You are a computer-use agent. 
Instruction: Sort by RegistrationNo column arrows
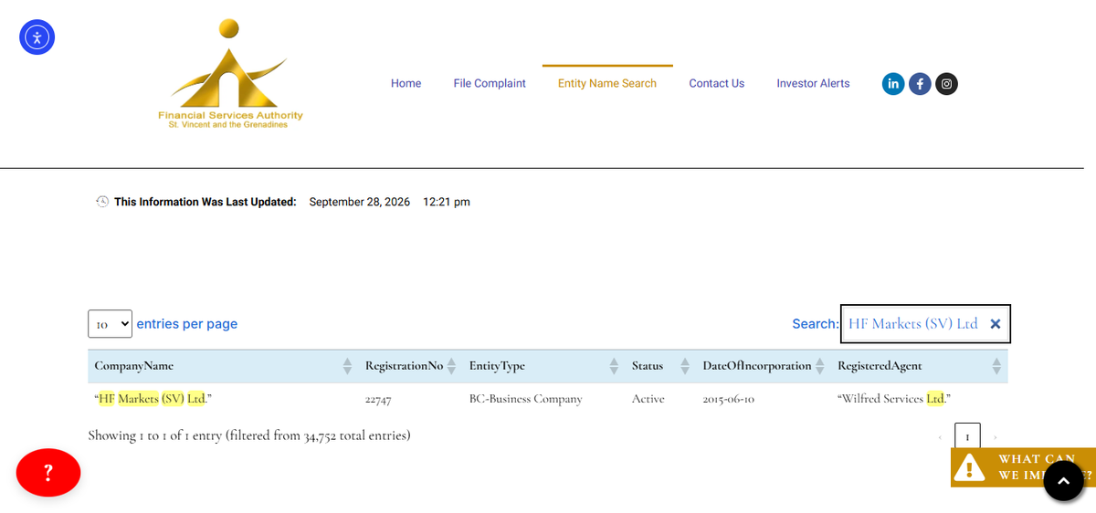coord(451,366)
